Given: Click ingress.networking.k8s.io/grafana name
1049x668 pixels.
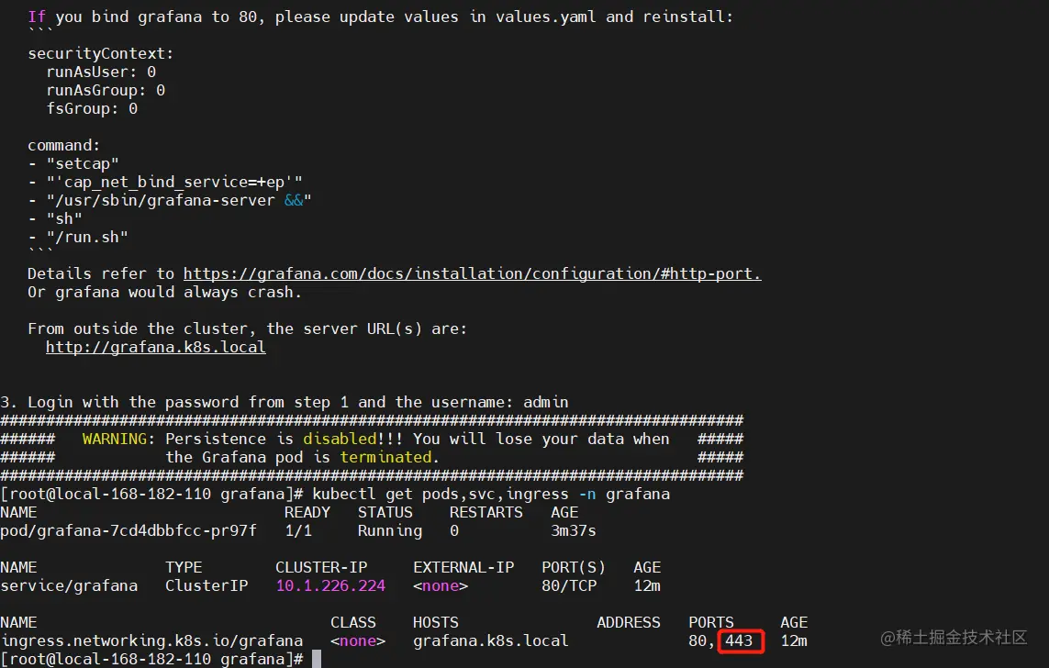Looking at the screenshot, I should click(x=151, y=640).
